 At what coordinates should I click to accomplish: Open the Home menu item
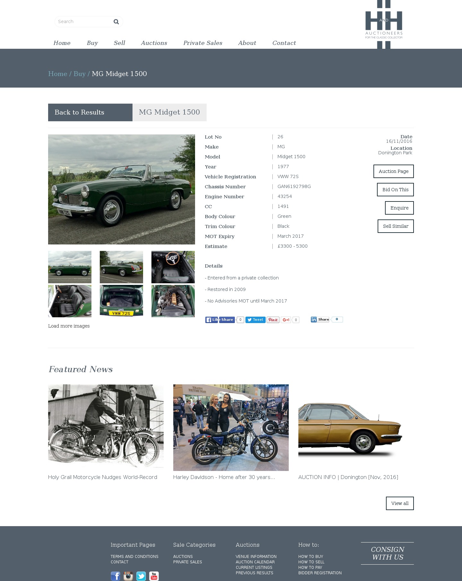pos(62,43)
